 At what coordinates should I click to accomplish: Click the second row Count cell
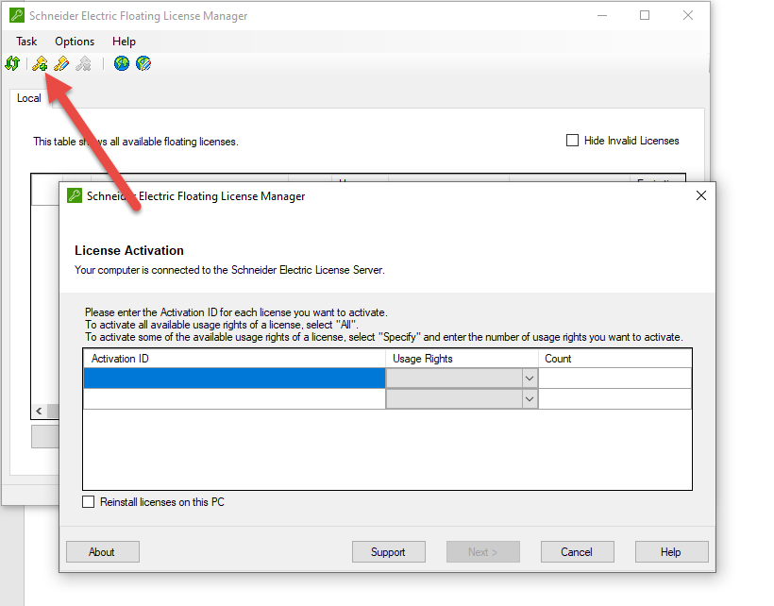click(614, 398)
